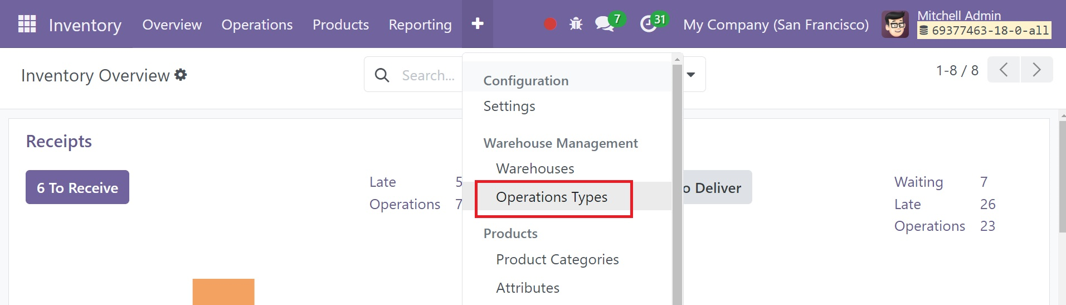This screenshot has height=305, width=1066.
Task: Click the red recording dot icon
Action: 550,24
